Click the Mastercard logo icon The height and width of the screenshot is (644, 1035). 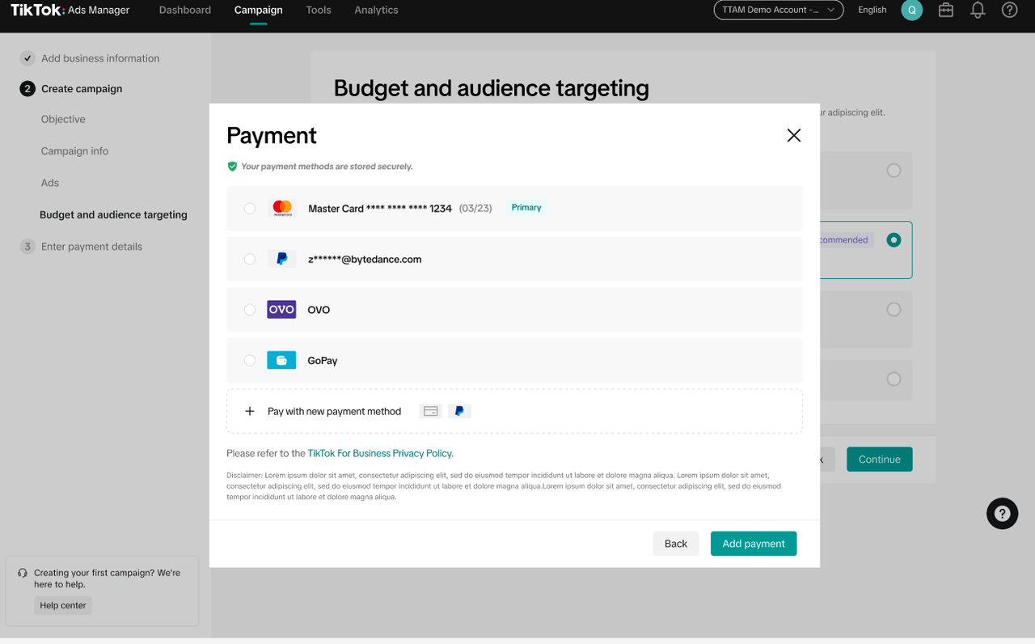coord(282,208)
